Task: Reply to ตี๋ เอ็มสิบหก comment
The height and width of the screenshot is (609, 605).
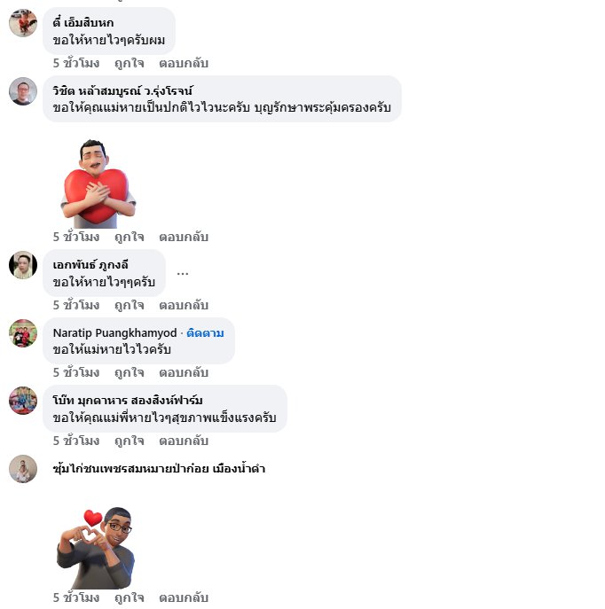Action: click(184, 63)
